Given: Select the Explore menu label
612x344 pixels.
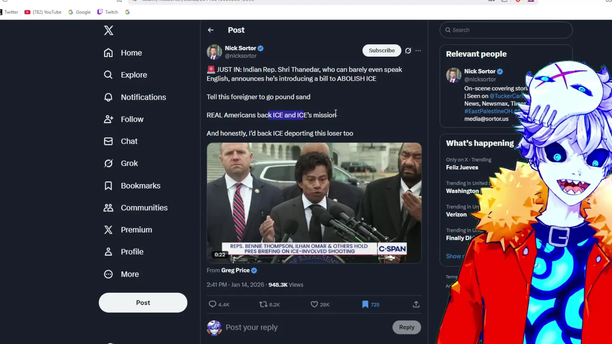Looking at the screenshot, I should pyautogui.click(x=134, y=75).
